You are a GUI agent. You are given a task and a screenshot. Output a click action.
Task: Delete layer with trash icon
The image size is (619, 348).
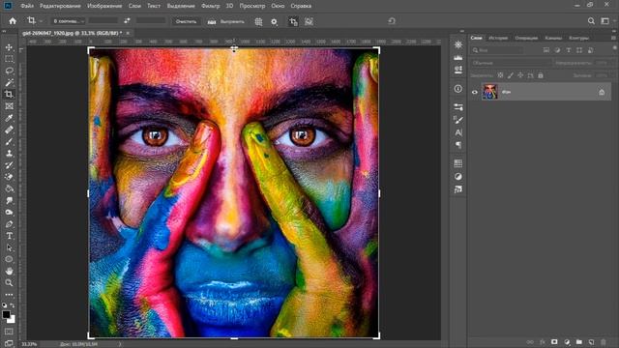604,341
